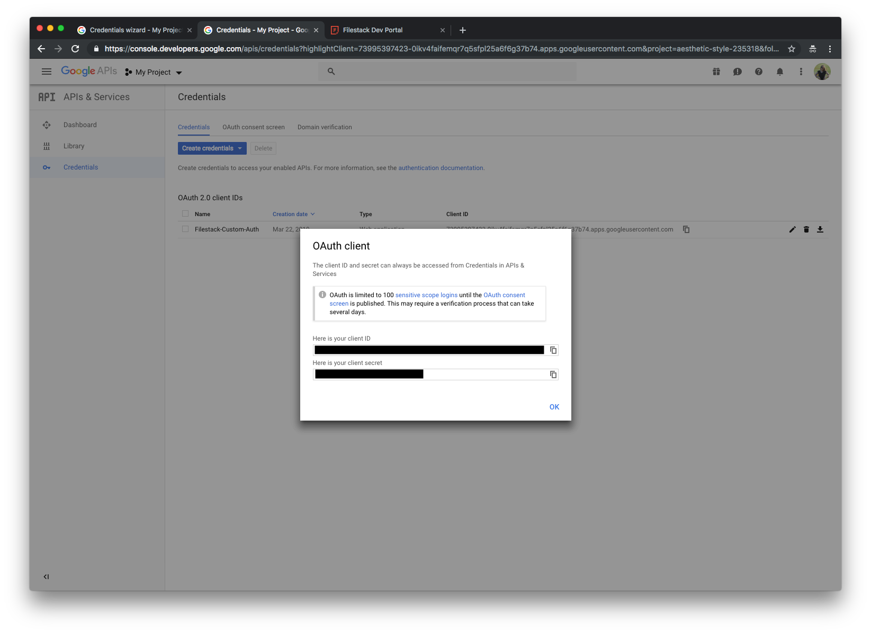The height and width of the screenshot is (633, 871).
Task: Click the Google APIs logo
Action: click(x=89, y=71)
